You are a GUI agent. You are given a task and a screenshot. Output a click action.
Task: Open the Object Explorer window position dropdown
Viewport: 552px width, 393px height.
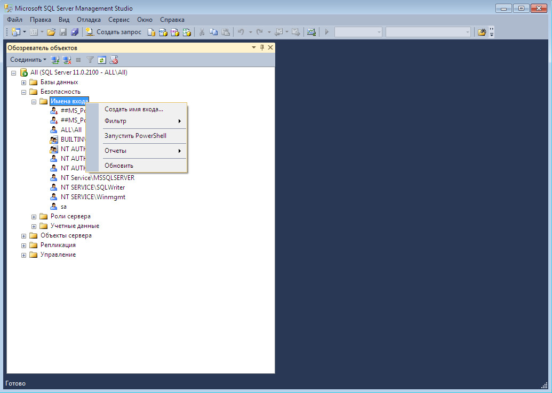coord(254,47)
